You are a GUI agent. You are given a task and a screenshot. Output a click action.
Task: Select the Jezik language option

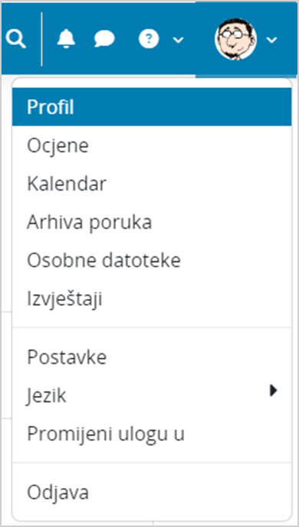[152, 395]
